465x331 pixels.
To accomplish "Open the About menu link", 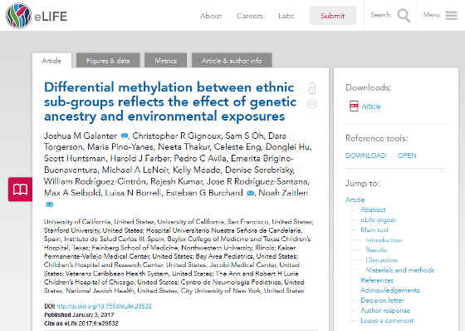I will 211,16.
